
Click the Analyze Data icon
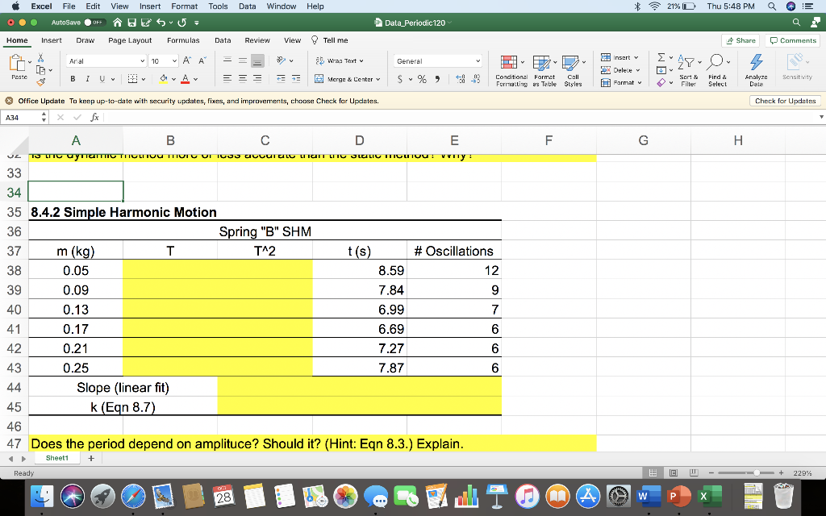coord(755,70)
